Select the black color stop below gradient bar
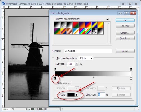The width and height of the screenshot is (141, 112). [55, 78]
